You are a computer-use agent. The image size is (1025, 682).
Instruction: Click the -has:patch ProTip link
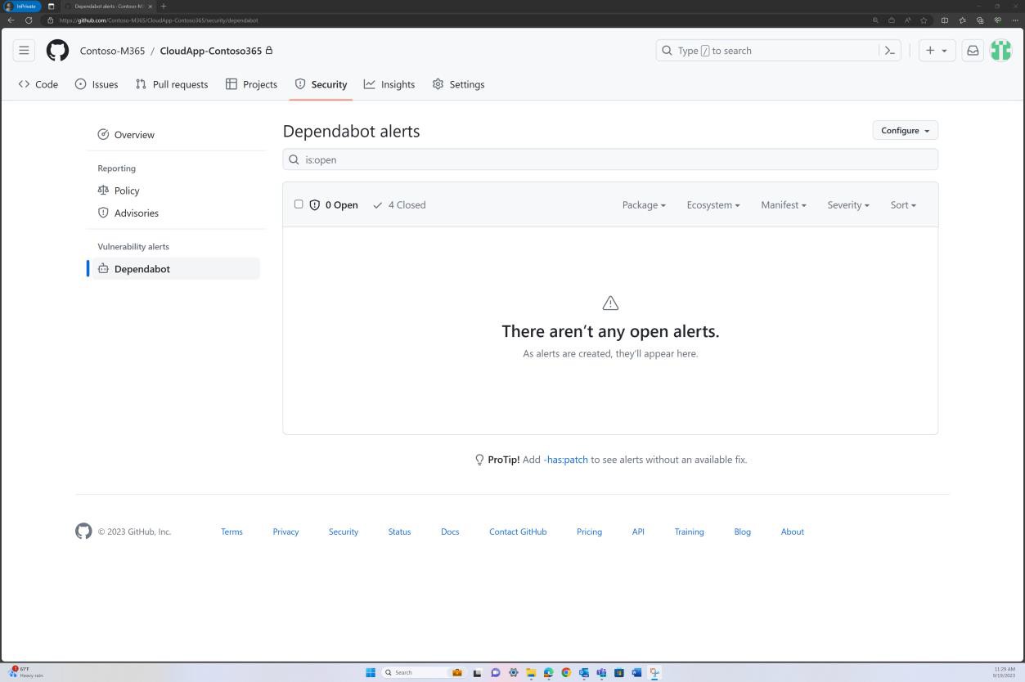565,460
